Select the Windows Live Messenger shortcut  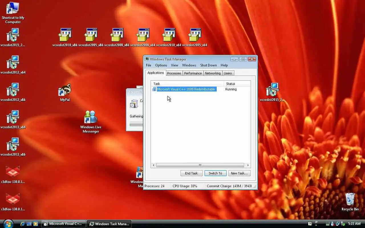tap(91, 122)
